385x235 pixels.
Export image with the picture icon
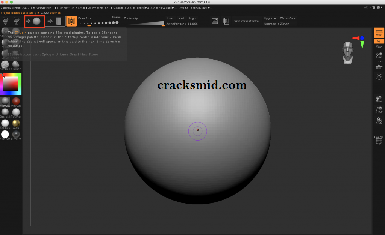(x=215, y=21)
